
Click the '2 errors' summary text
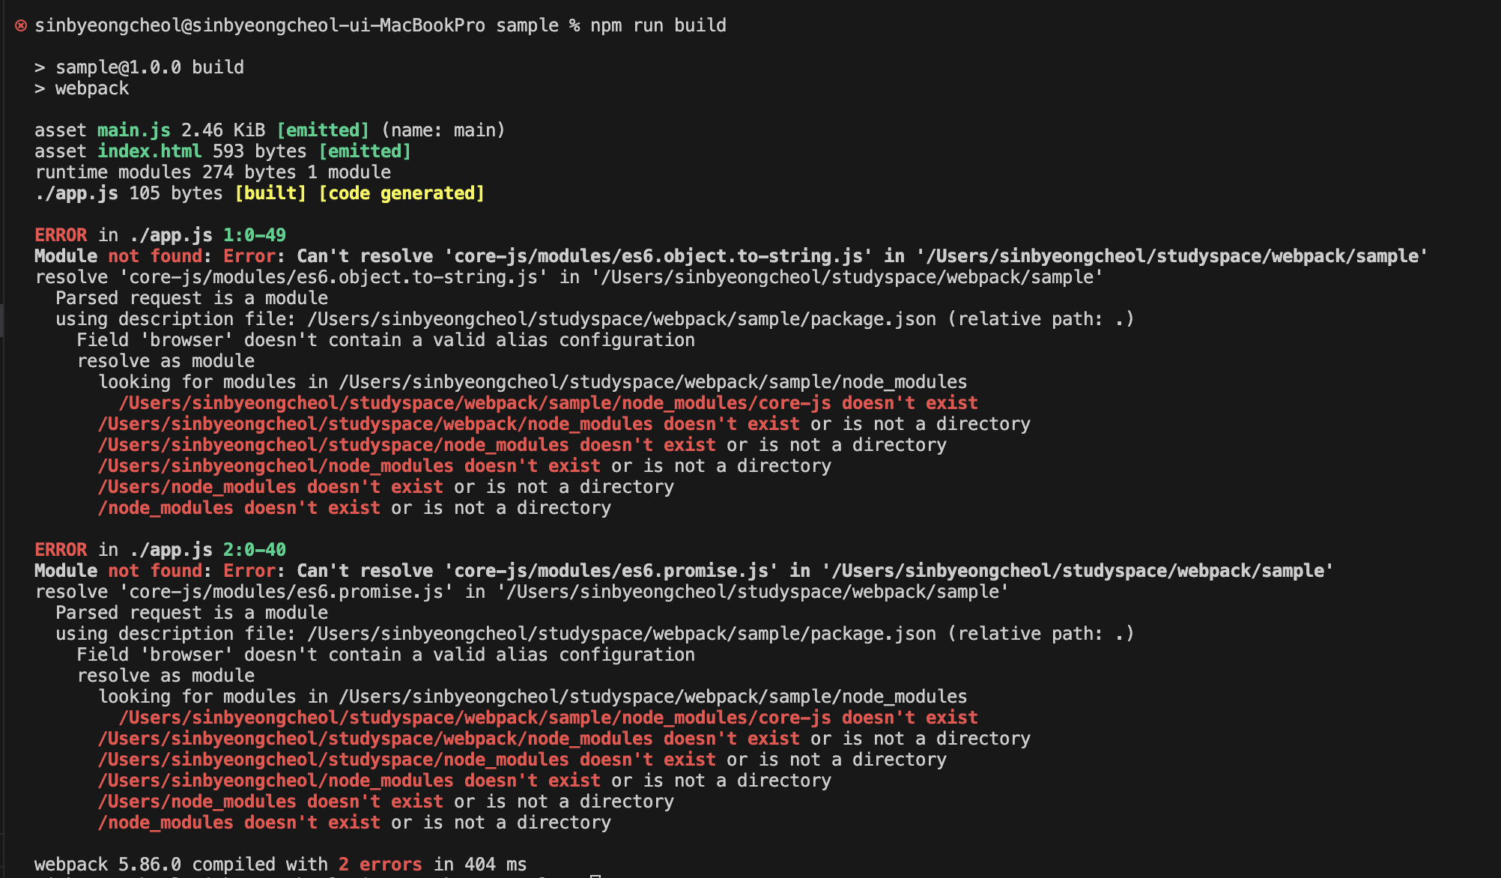(380, 865)
